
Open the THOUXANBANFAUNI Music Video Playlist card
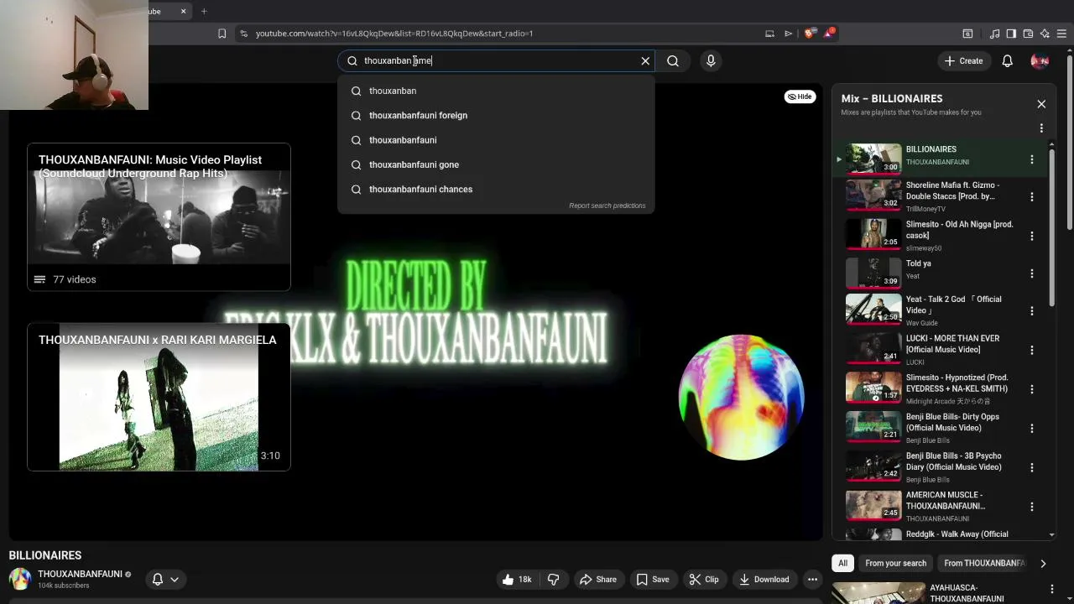(159, 216)
